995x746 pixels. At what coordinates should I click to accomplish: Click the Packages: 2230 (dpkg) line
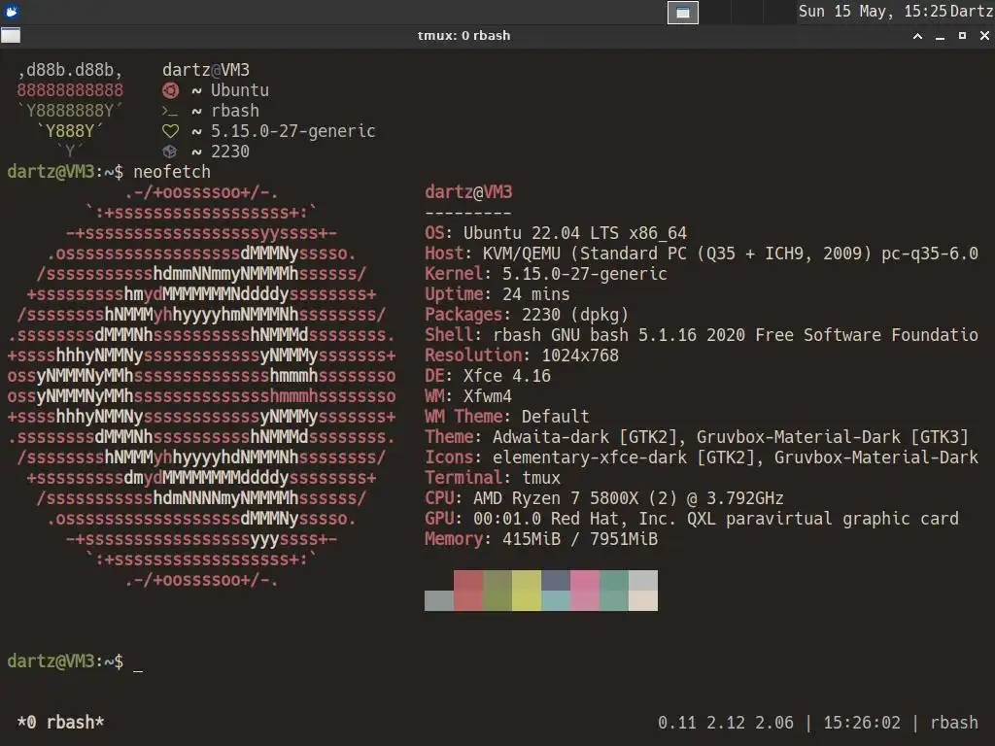(x=527, y=314)
